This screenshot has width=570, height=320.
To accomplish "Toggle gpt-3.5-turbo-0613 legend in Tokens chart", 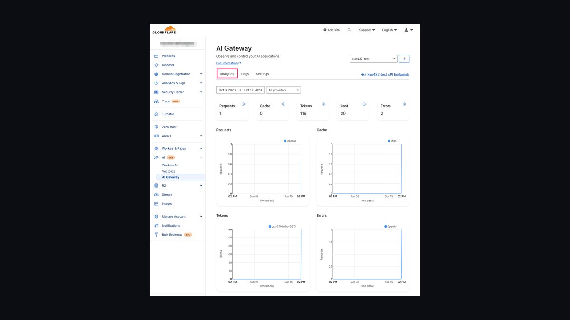I will [x=282, y=226].
